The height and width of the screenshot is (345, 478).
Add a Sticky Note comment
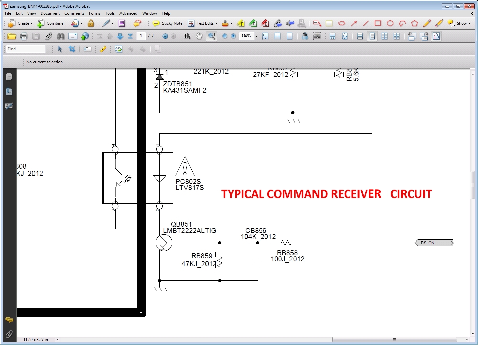pos(168,23)
